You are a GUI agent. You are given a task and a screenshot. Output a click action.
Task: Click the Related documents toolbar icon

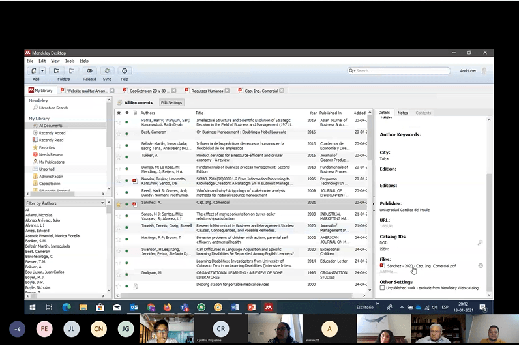89,70
